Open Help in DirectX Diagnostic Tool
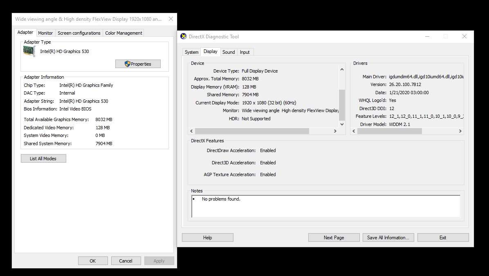 click(207, 237)
